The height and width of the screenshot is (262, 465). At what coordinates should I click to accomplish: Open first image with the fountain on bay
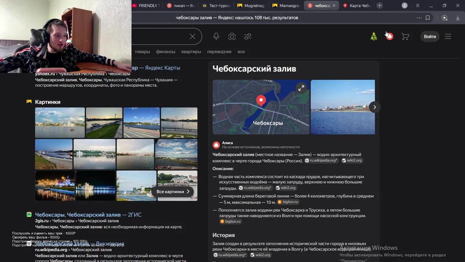tap(60, 123)
